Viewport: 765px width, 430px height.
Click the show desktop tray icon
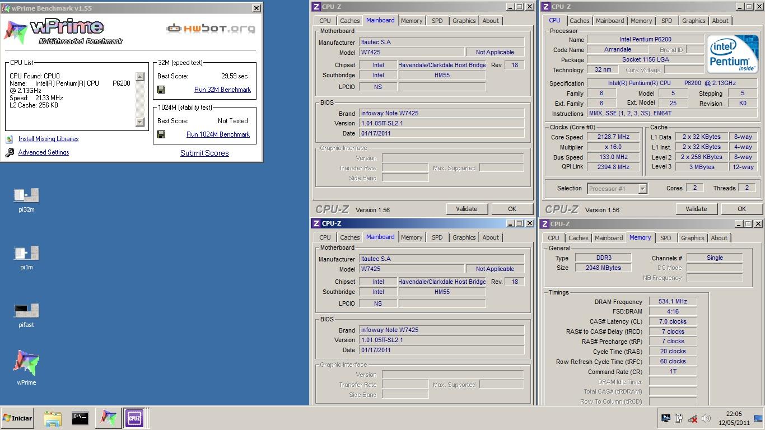[x=758, y=418]
